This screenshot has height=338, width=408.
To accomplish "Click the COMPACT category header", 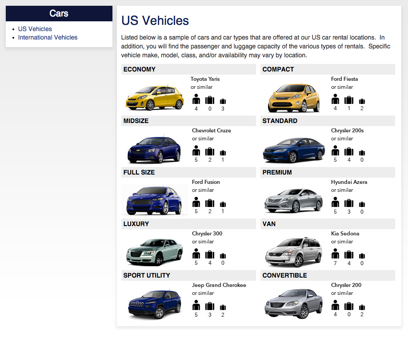I will tap(328, 69).
